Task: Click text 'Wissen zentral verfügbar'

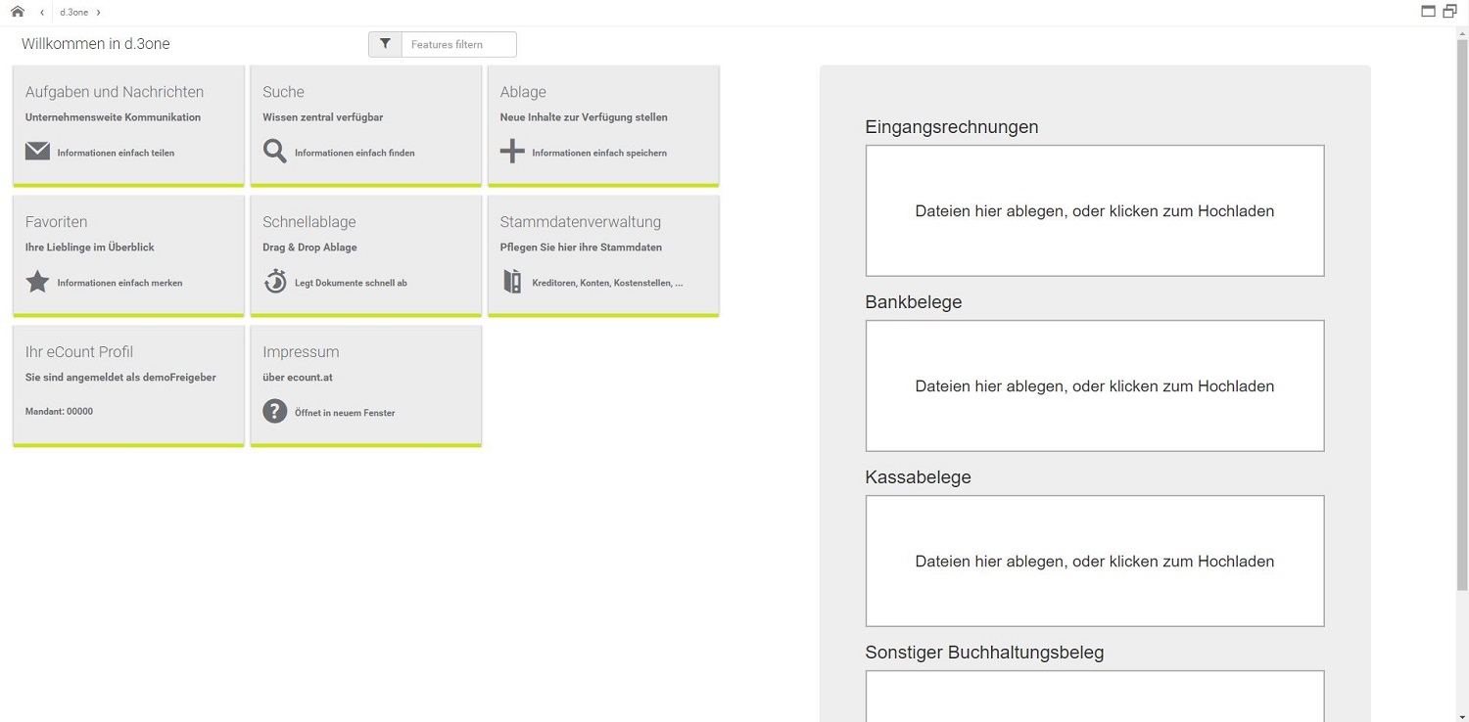Action: click(x=322, y=117)
